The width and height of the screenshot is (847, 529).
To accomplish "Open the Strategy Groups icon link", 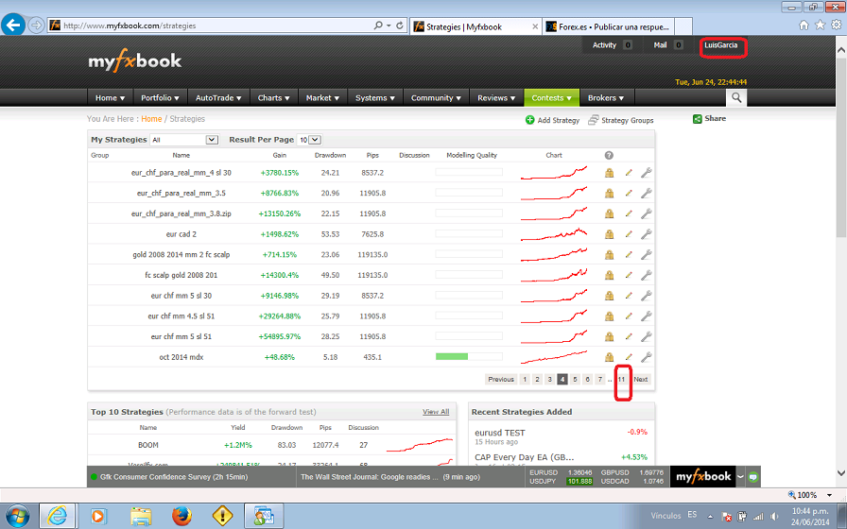I will click(593, 120).
